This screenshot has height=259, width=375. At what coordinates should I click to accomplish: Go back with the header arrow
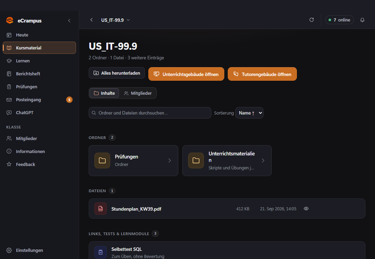pyautogui.click(x=91, y=20)
